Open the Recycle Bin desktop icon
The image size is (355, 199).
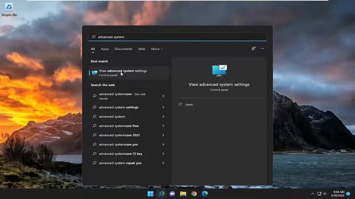click(9, 9)
